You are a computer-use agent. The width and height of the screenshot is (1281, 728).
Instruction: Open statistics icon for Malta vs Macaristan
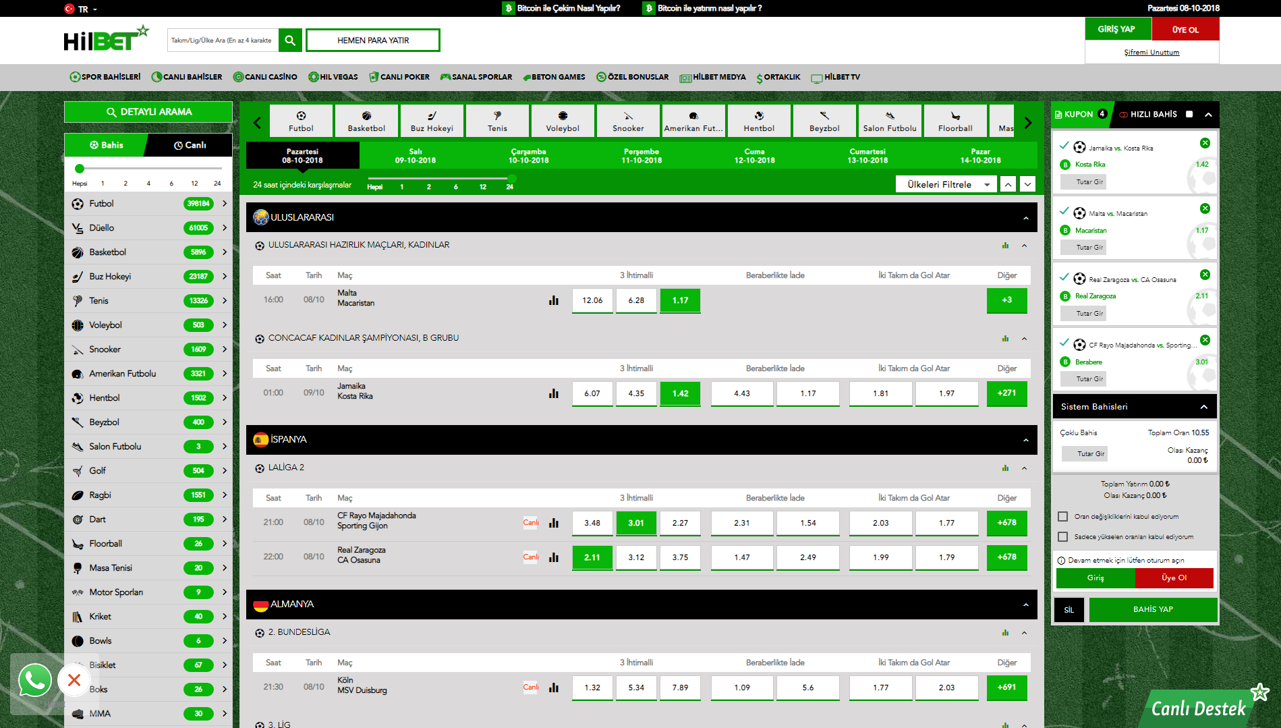(x=554, y=301)
